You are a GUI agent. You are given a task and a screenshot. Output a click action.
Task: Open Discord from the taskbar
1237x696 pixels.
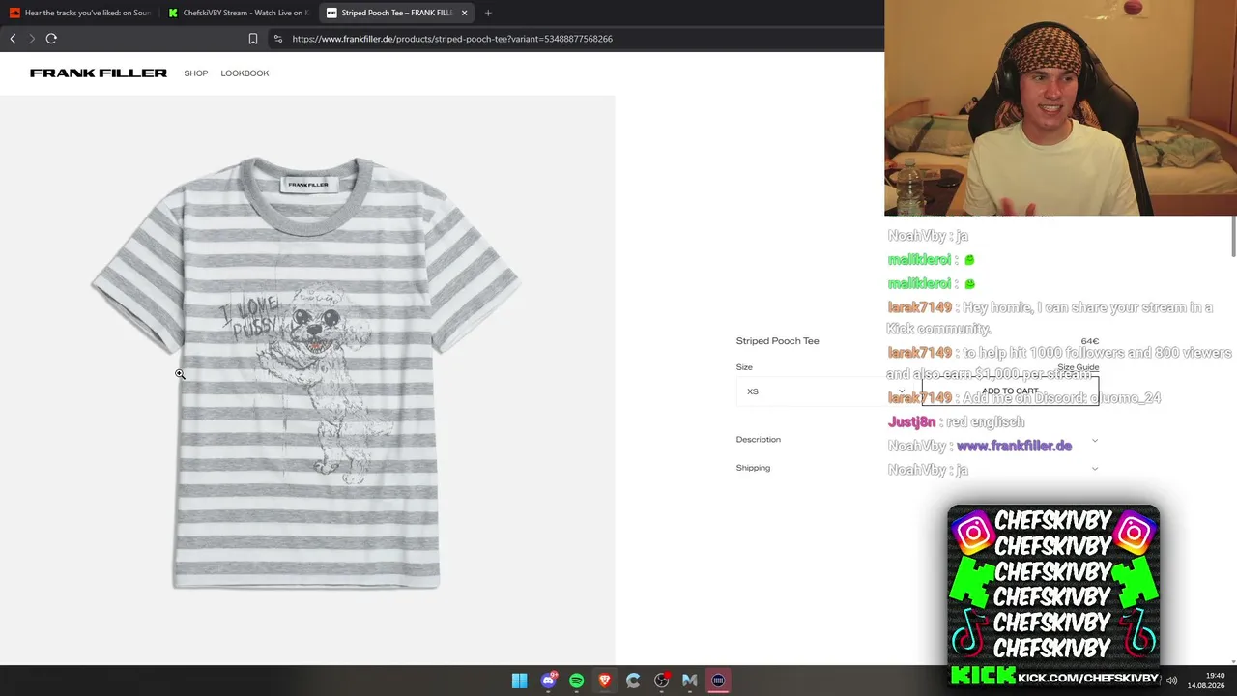tap(549, 681)
